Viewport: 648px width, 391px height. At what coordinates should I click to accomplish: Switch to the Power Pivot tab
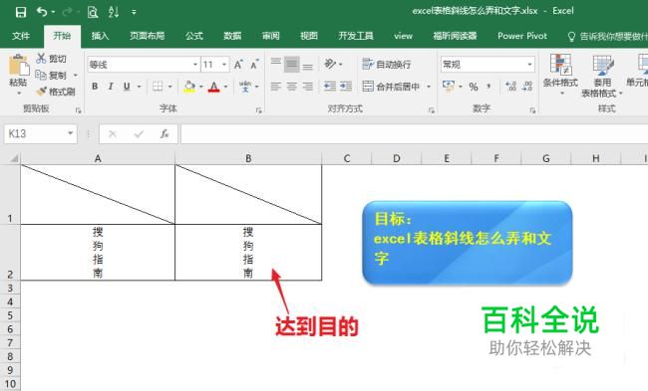click(522, 36)
